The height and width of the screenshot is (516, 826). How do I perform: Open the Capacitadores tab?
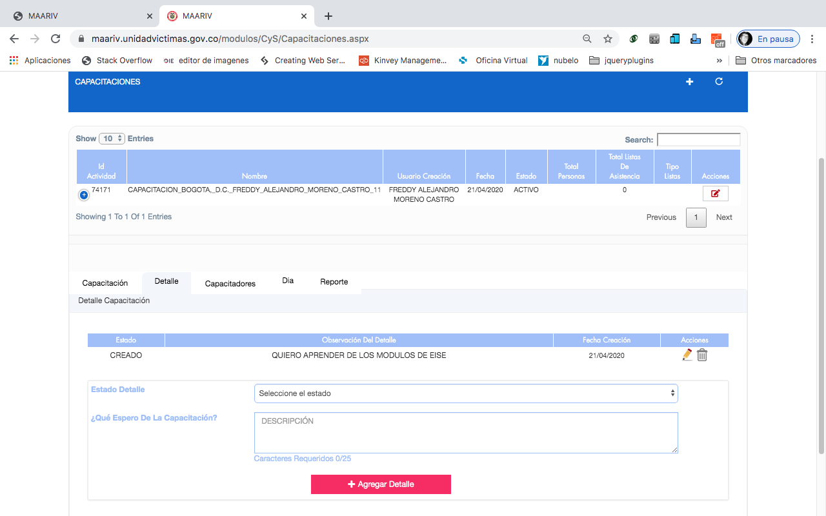tap(230, 283)
